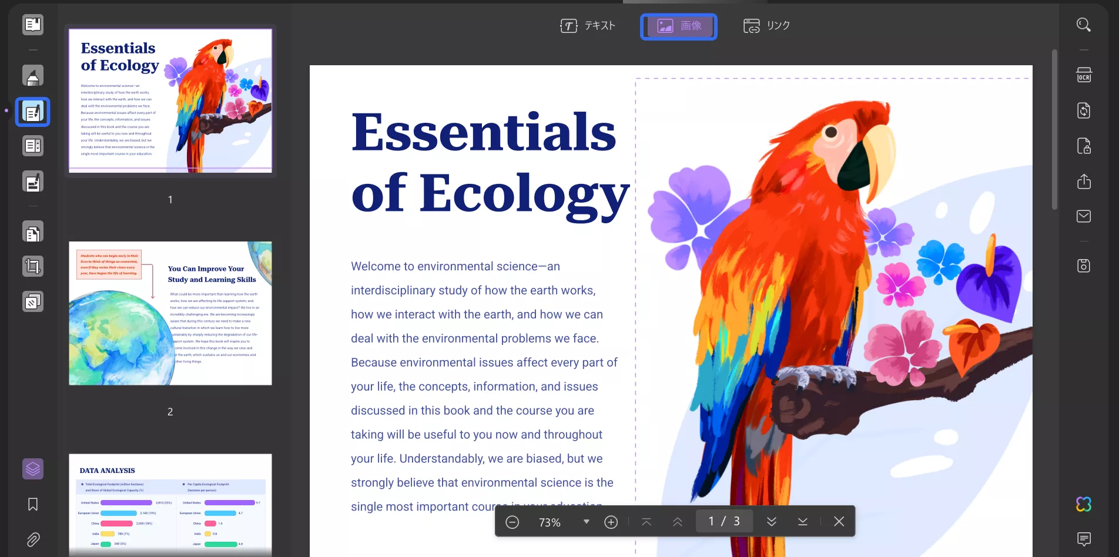Open the Fill and Sign form tool
Screen dimensions: 1119x557
33,182
